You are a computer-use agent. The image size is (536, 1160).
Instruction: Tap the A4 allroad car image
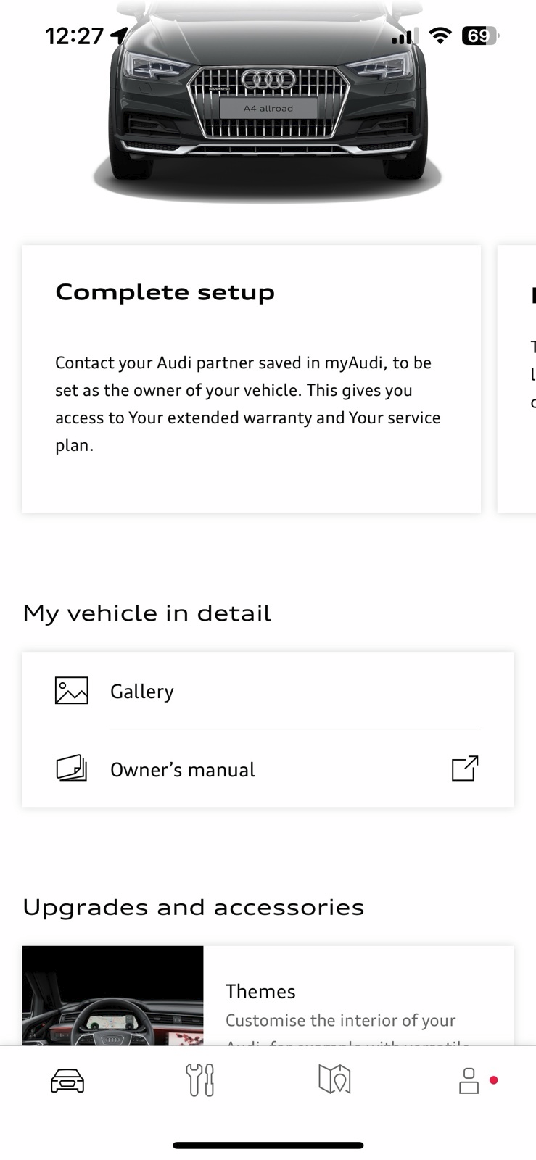pos(268,101)
